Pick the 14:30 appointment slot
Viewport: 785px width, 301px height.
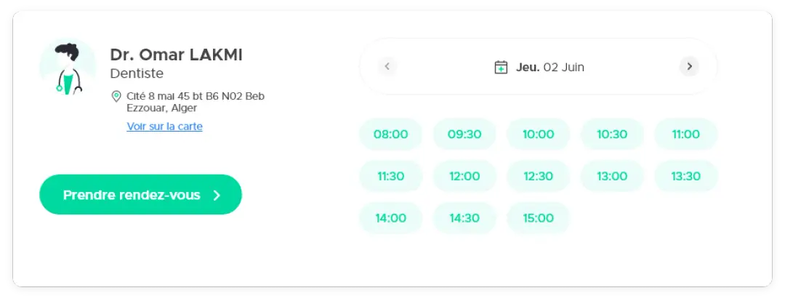464,218
